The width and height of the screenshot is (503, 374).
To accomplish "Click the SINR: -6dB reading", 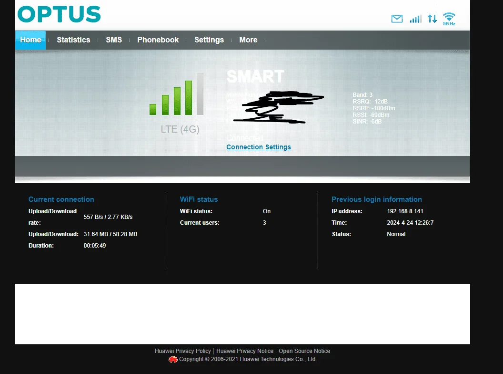I will 367,122.
